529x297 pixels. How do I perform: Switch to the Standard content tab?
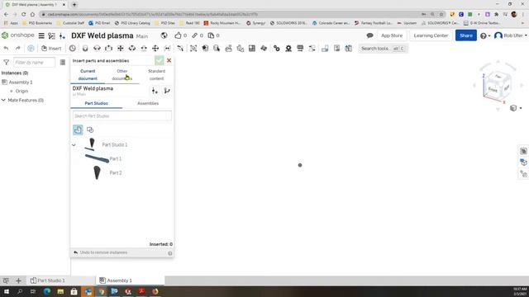156,75
